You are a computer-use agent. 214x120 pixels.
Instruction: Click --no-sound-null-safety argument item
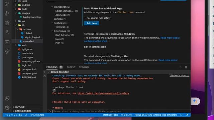[x=97, y=18]
